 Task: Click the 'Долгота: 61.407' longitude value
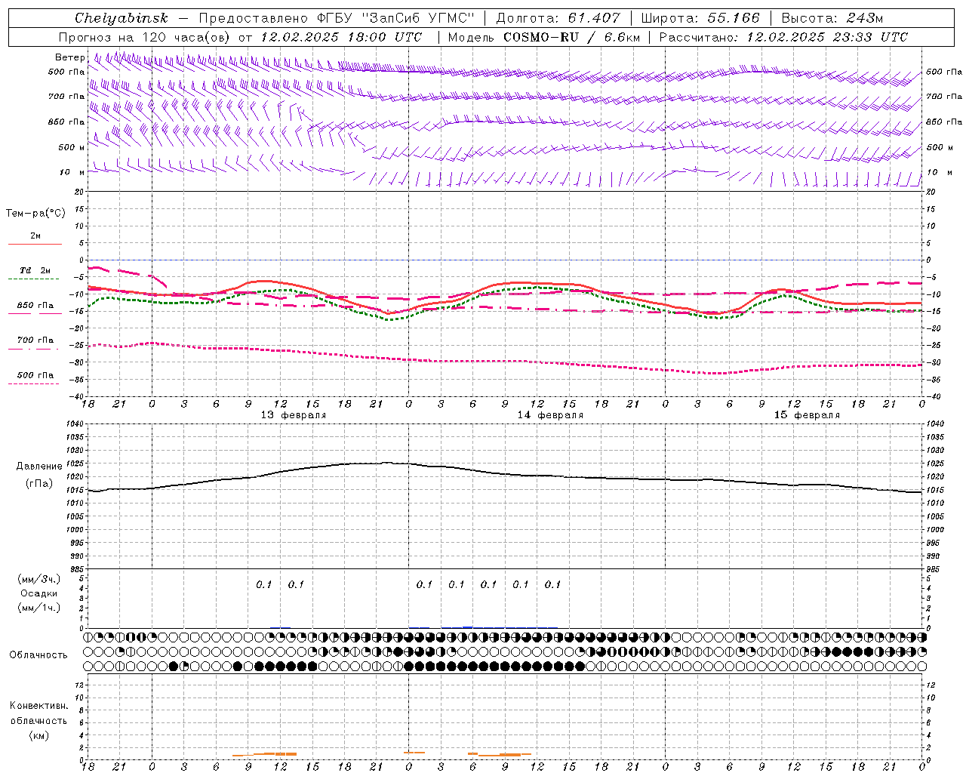click(x=558, y=18)
